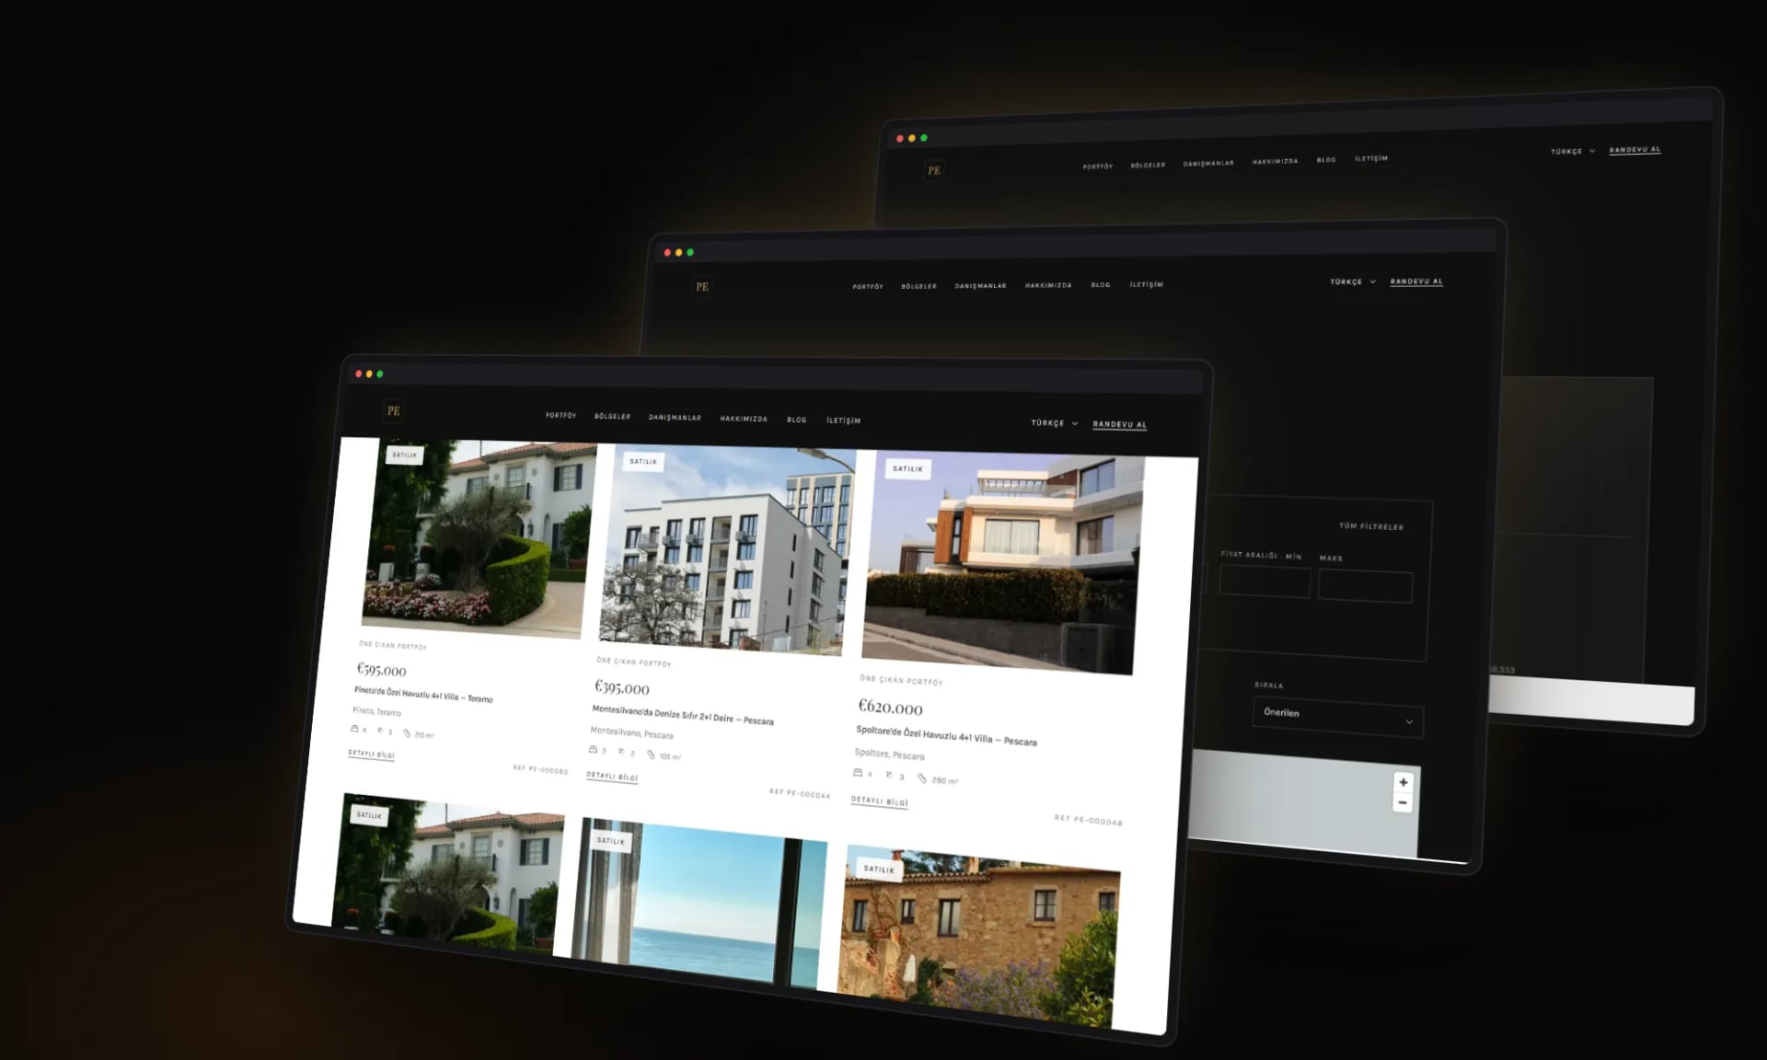This screenshot has height=1060, width=1767.
Task: Open Bölgeler in the rear window
Action: pos(1148,165)
